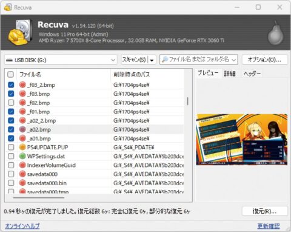Click the Recuva hard-hat drive logo

(x=20, y=32)
